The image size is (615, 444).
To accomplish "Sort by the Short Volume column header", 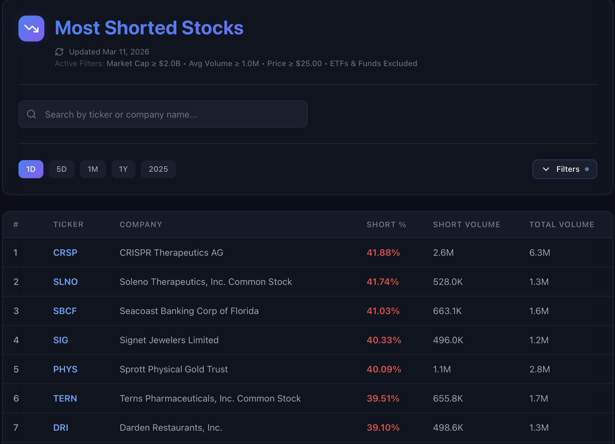I will tap(466, 225).
